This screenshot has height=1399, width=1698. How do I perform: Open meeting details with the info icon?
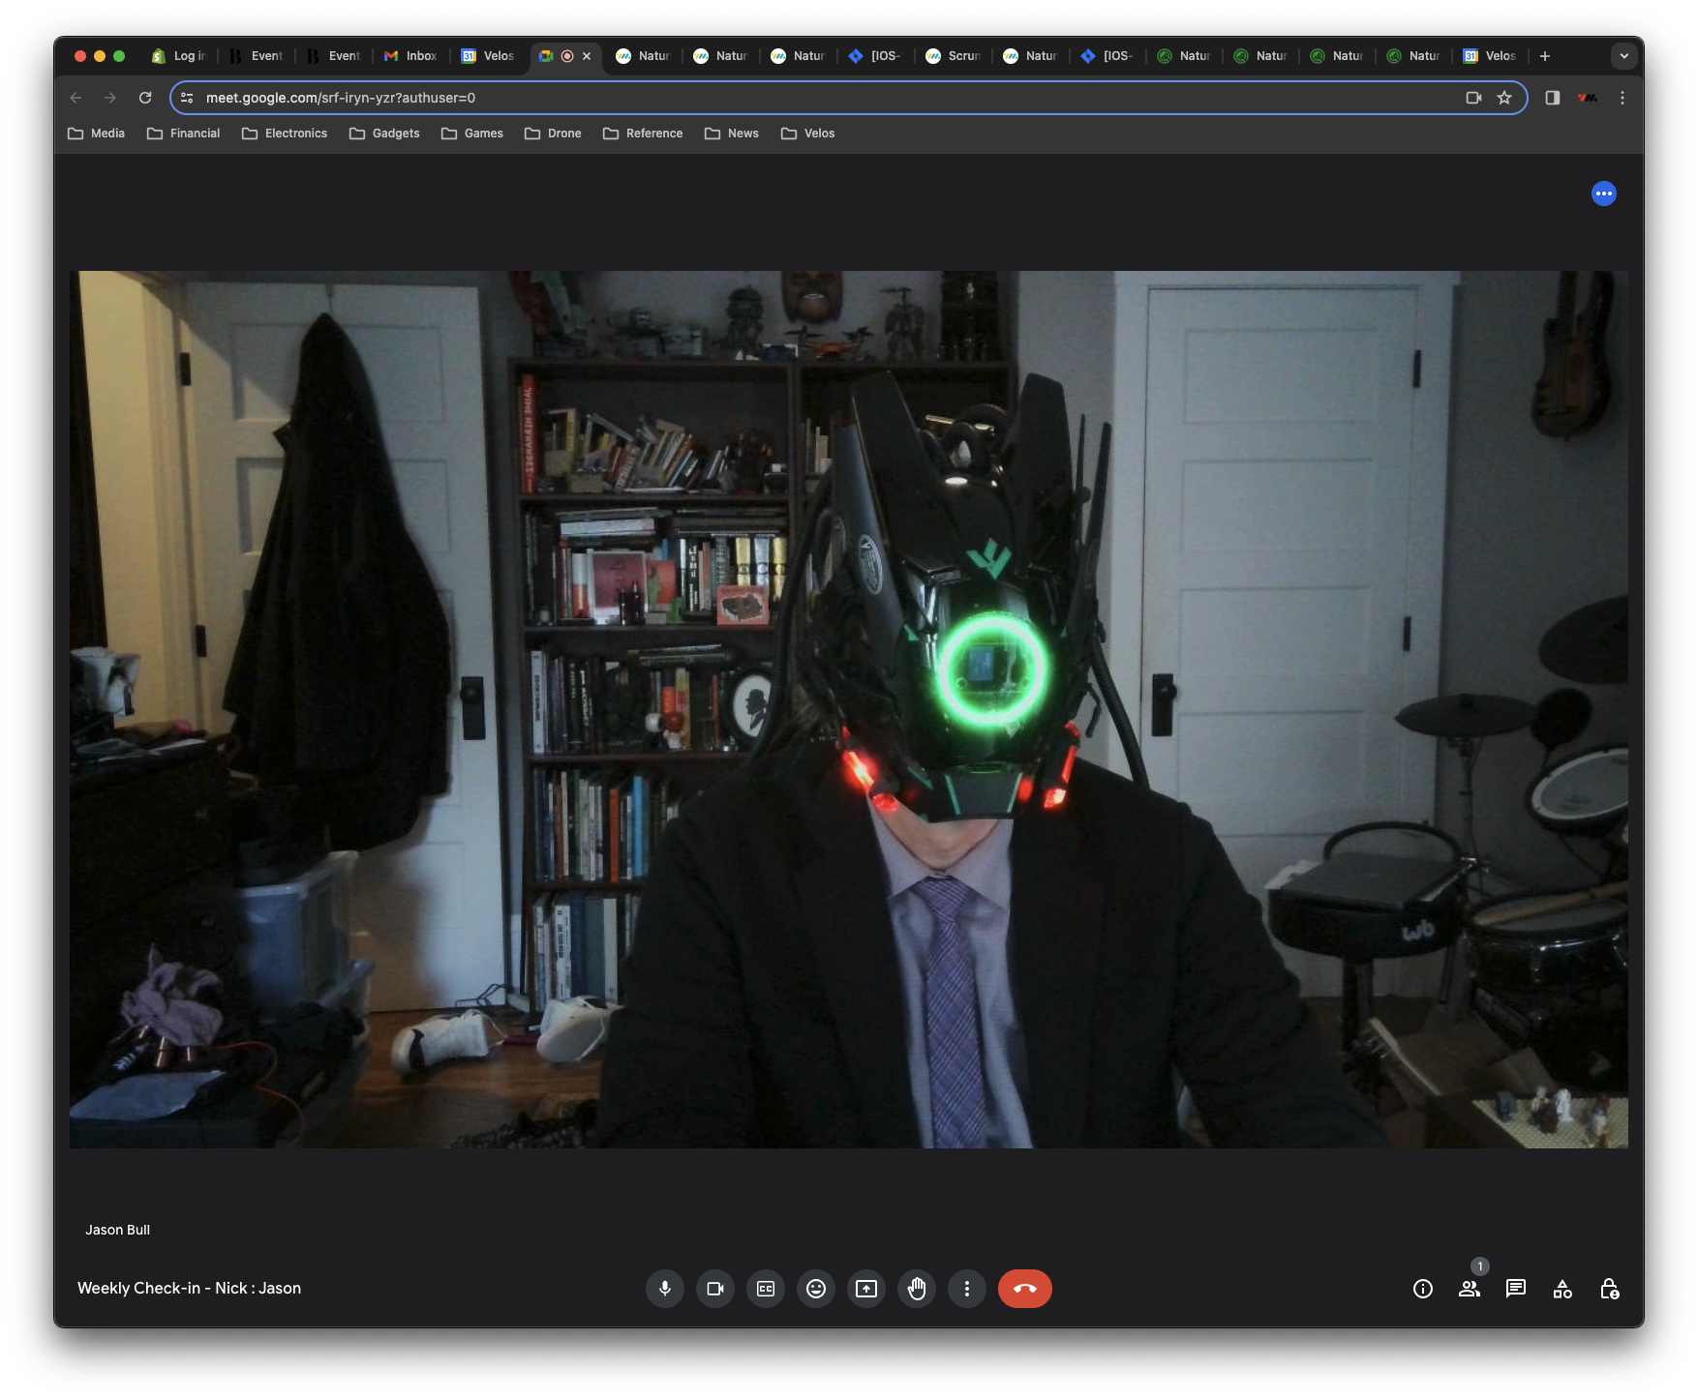pos(1422,1288)
